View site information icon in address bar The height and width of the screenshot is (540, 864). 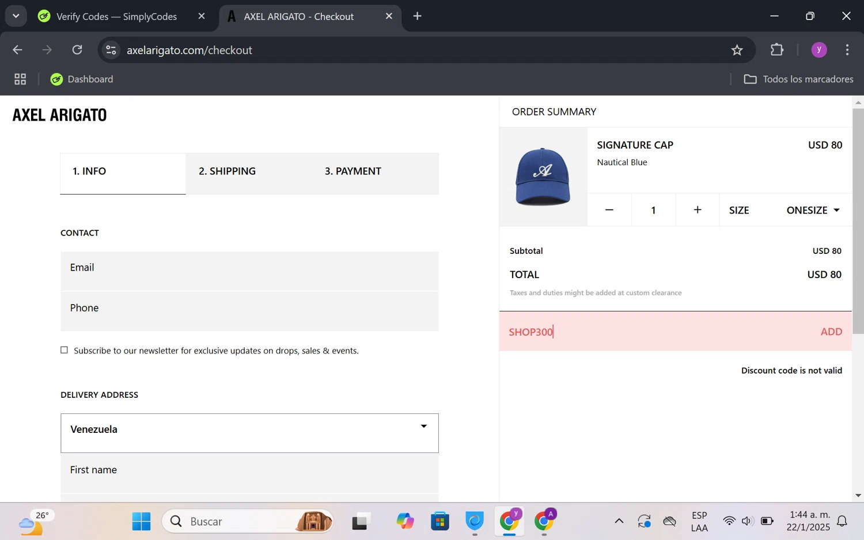pos(111,50)
